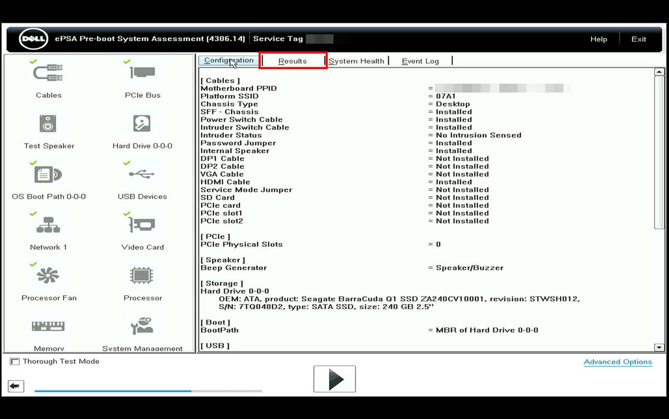Screen dimensions: 669x419
Task: Select the Processor chip icon
Action: 142,276
